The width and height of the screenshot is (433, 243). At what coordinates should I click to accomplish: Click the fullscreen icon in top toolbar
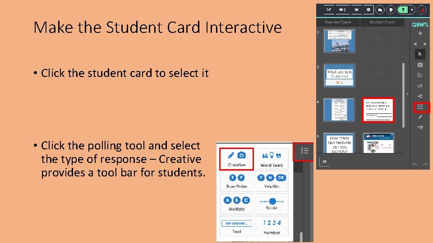coord(356,9)
